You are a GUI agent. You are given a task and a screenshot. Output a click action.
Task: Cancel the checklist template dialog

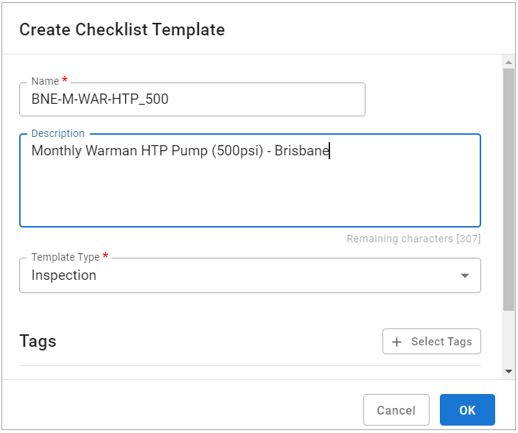(x=396, y=410)
